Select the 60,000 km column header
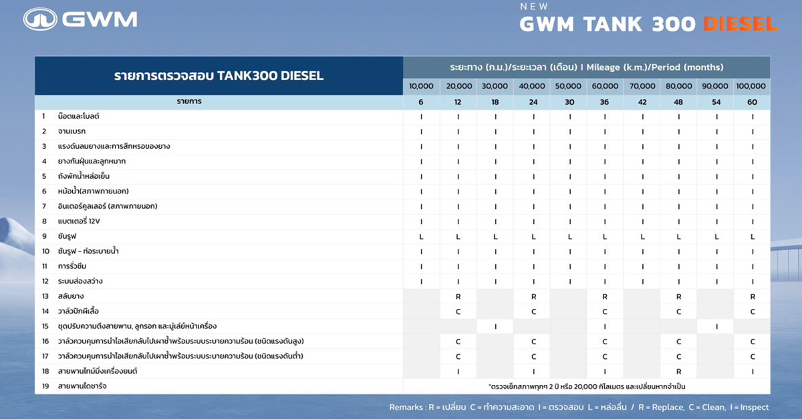The width and height of the screenshot is (802, 419). (605, 86)
